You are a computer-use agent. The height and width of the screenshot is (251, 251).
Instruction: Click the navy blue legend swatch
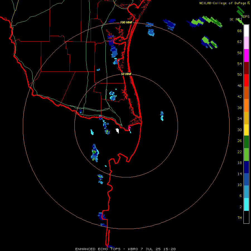[x=246, y=167]
